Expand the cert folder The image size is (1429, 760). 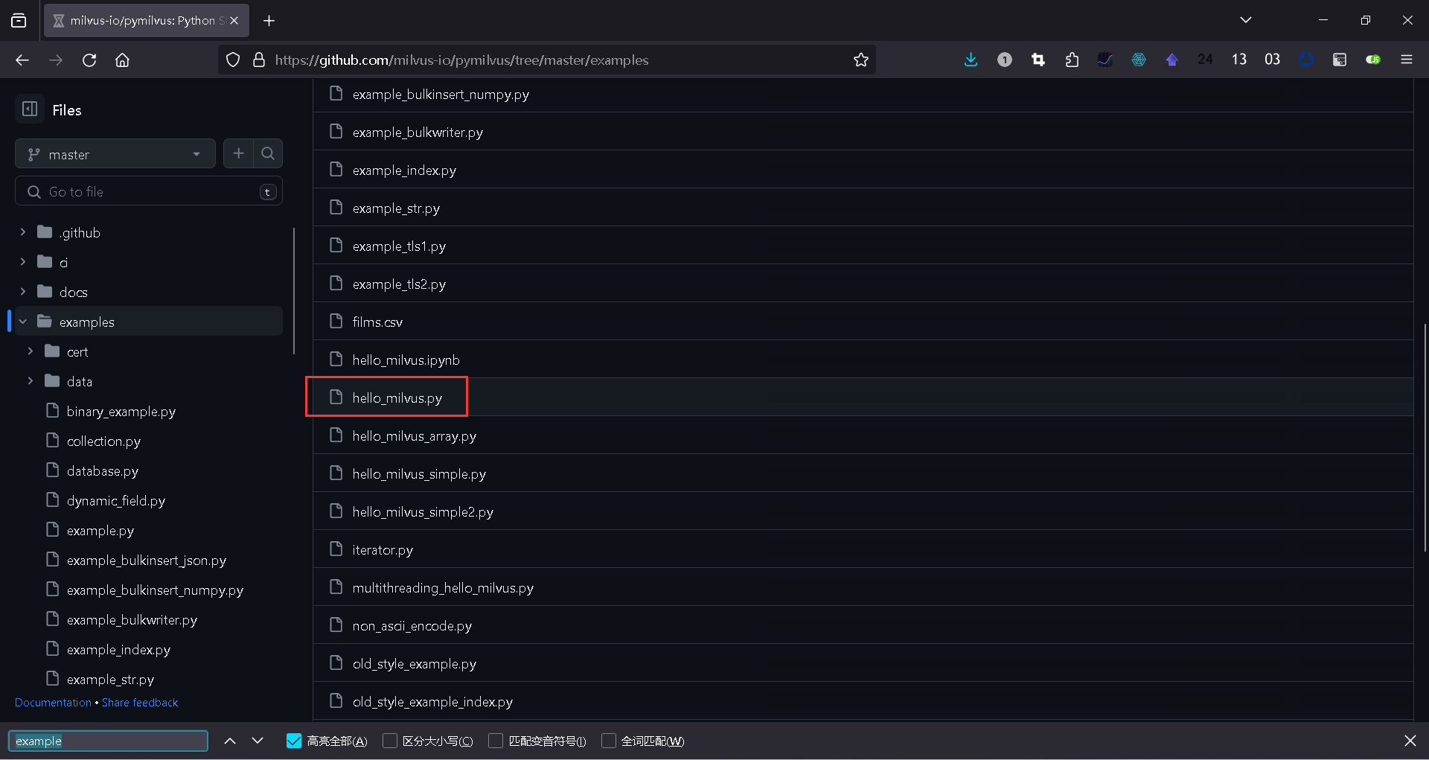(31, 351)
